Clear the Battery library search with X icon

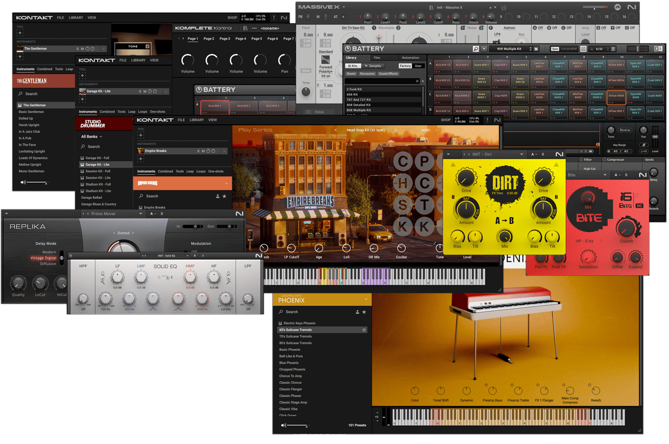click(x=418, y=81)
